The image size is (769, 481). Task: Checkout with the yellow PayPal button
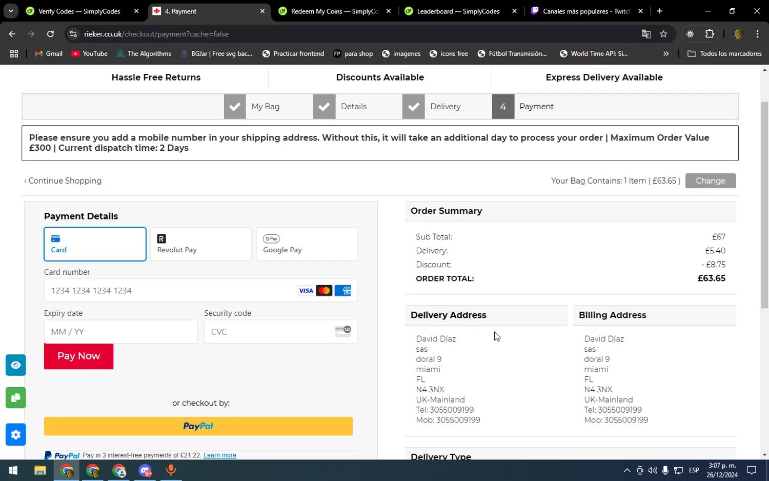198,426
